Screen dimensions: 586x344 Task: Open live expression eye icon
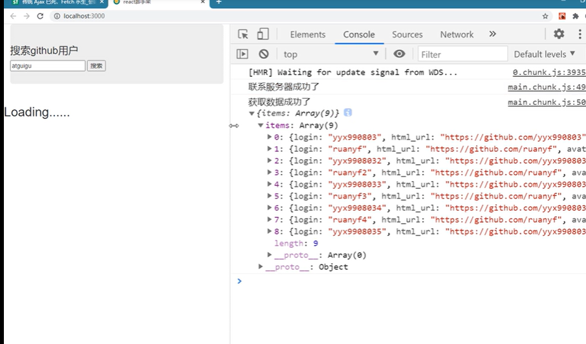399,54
